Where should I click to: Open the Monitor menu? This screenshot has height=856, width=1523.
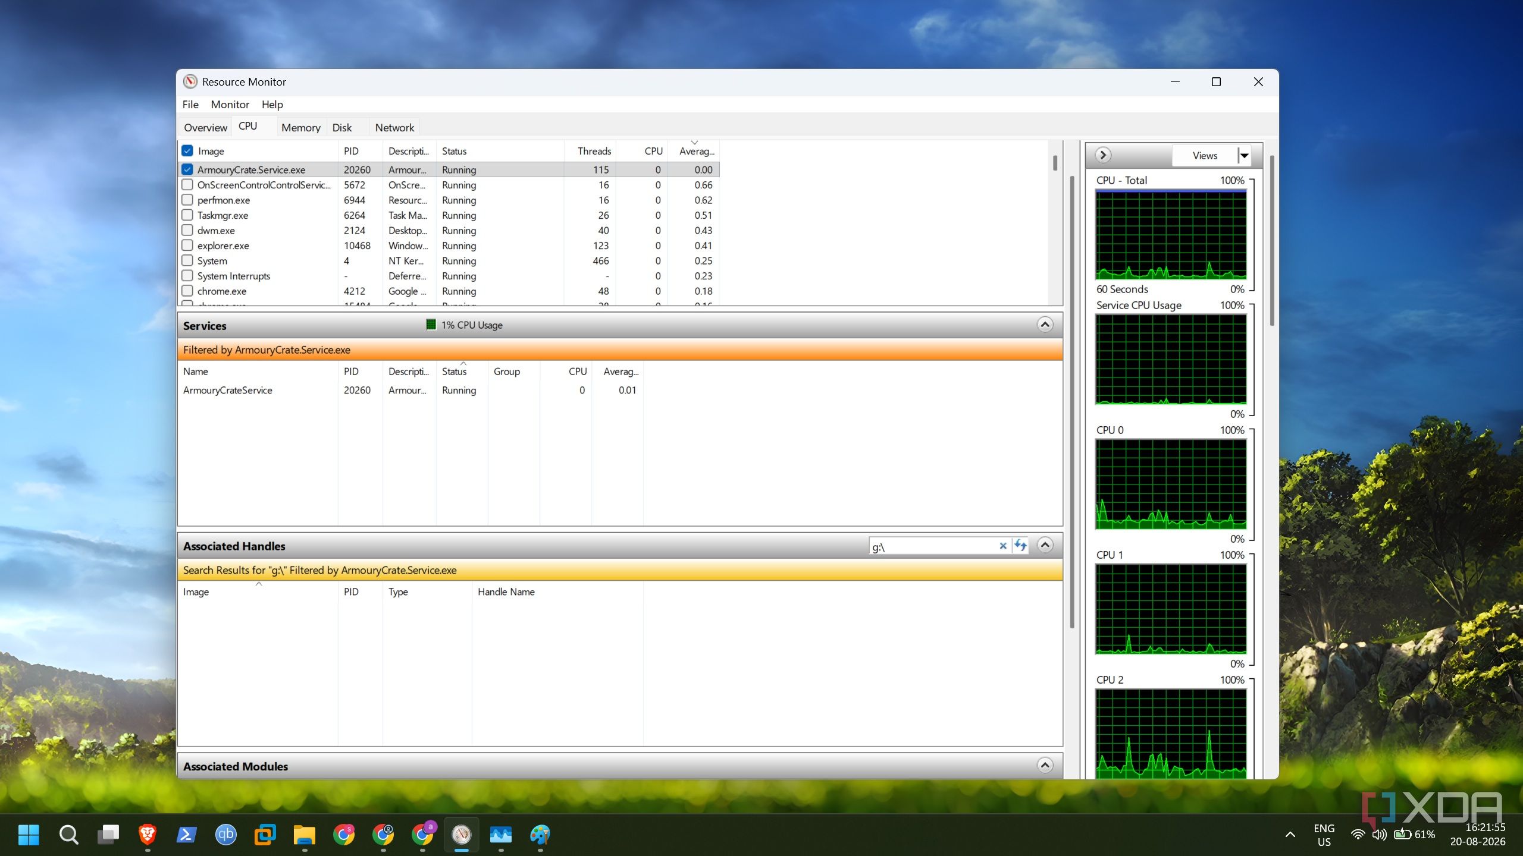230,105
